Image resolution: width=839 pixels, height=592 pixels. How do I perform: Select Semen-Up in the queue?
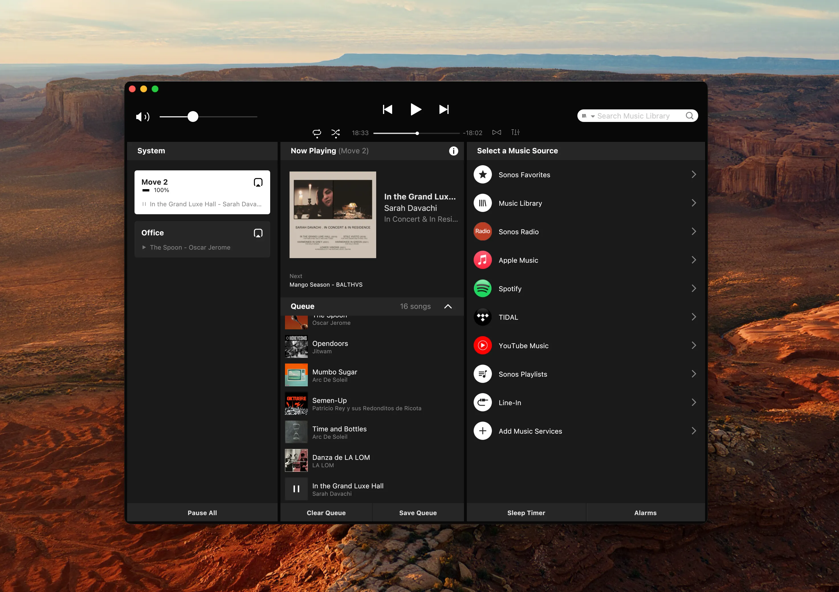point(372,404)
